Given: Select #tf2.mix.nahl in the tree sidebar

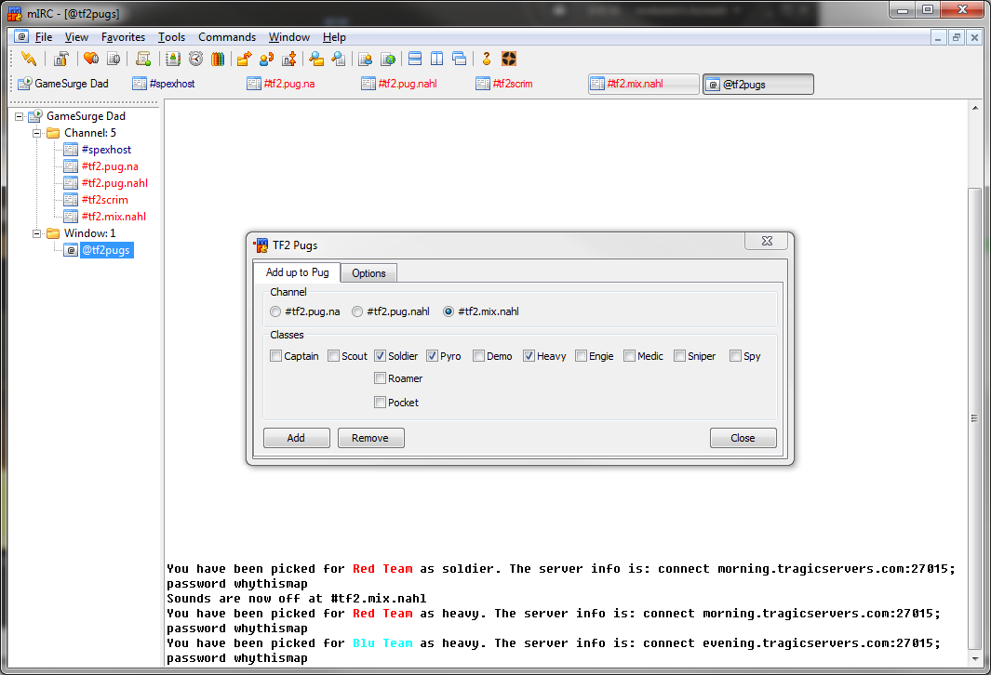Looking at the screenshot, I should point(114,217).
